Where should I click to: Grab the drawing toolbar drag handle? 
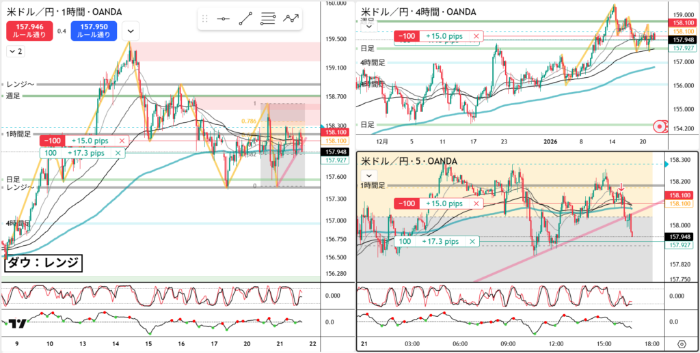206,20
